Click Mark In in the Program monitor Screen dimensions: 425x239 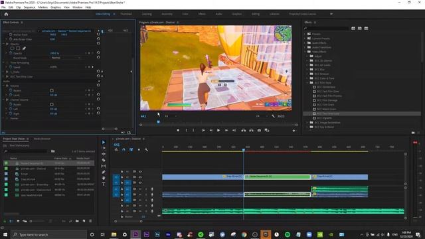pyautogui.click(x=187, y=130)
